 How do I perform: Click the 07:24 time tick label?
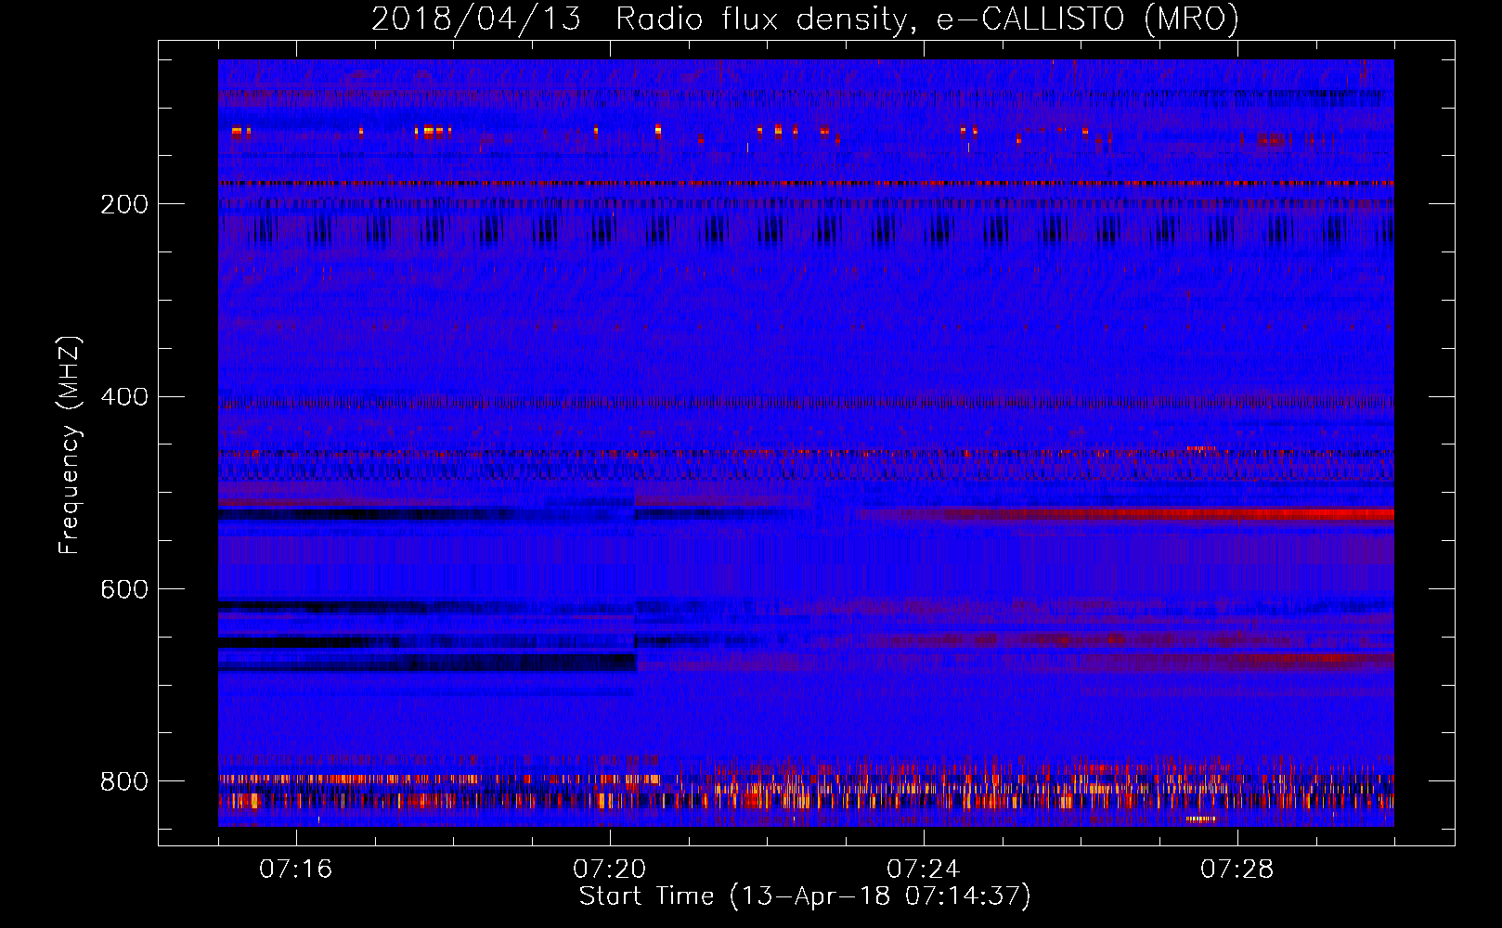(x=924, y=870)
